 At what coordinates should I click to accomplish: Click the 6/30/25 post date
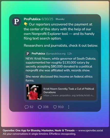pyautogui.click(x=47, y=19)
